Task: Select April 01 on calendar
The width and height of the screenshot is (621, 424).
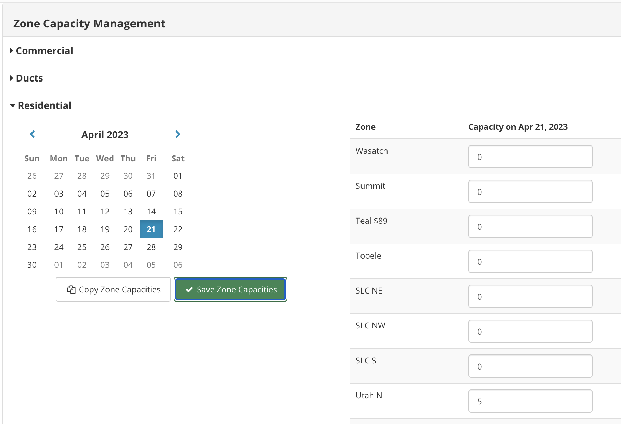Action: coord(178,176)
